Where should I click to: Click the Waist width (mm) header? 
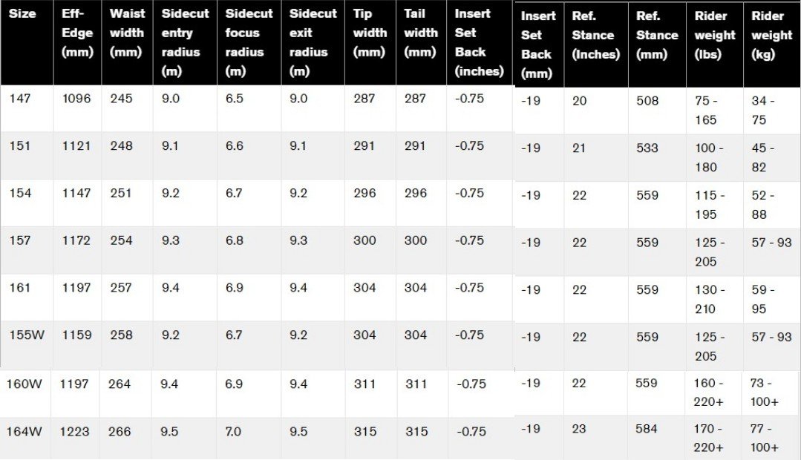point(126,33)
